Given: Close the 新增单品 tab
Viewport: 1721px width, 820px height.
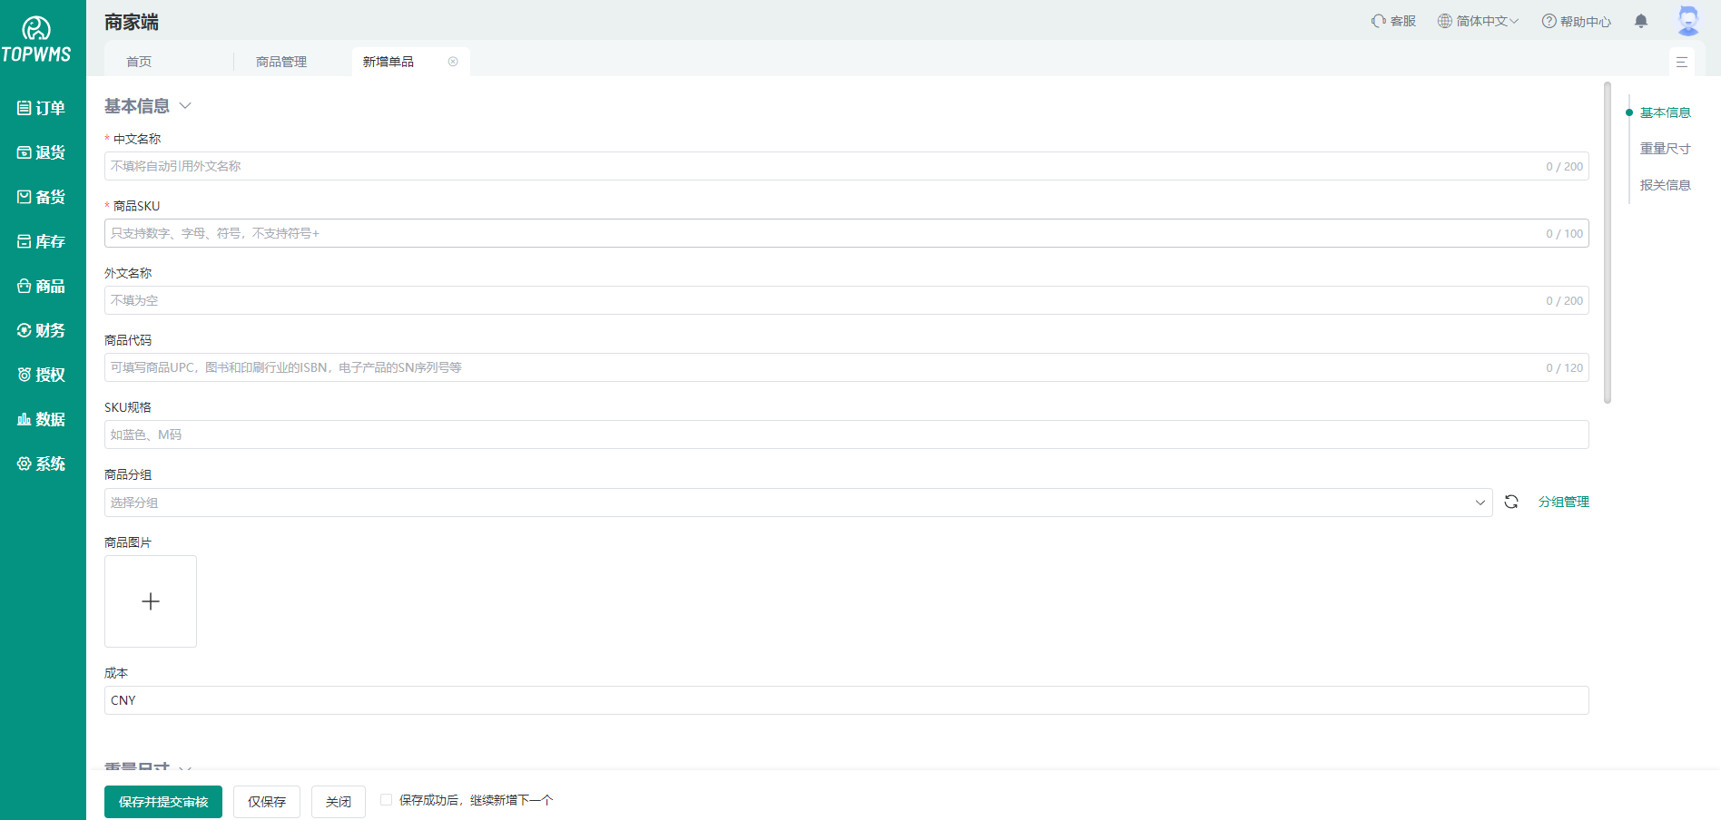Looking at the screenshot, I should click(x=453, y=62).
